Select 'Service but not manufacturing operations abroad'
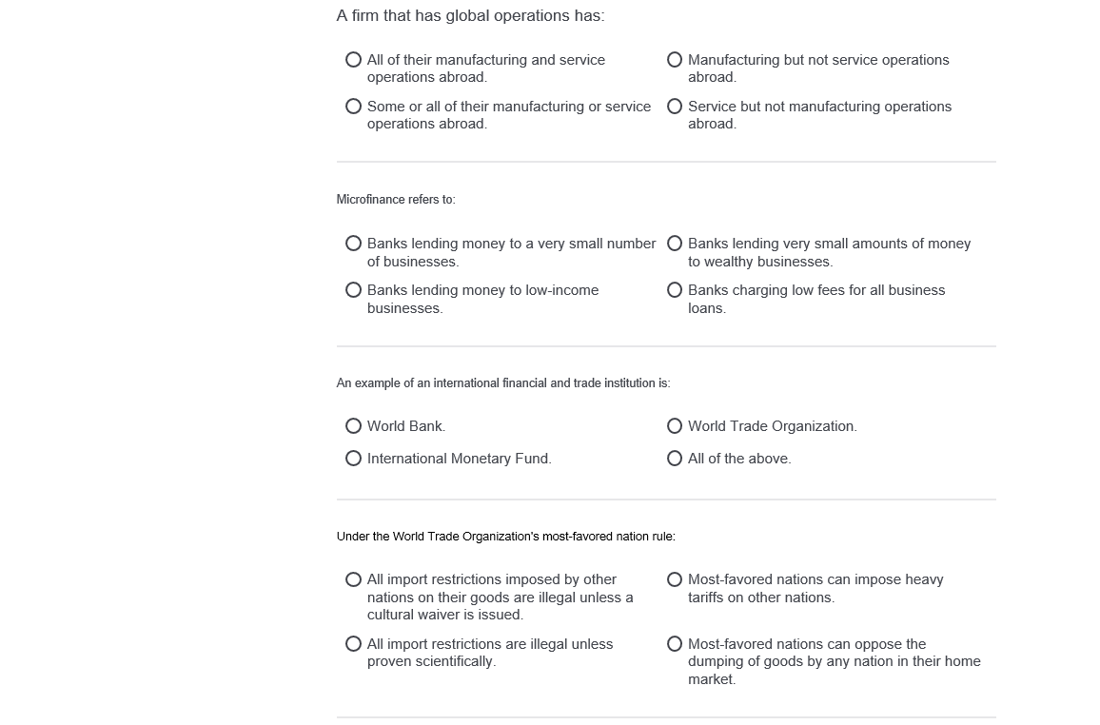 click(x=674, y=106)
